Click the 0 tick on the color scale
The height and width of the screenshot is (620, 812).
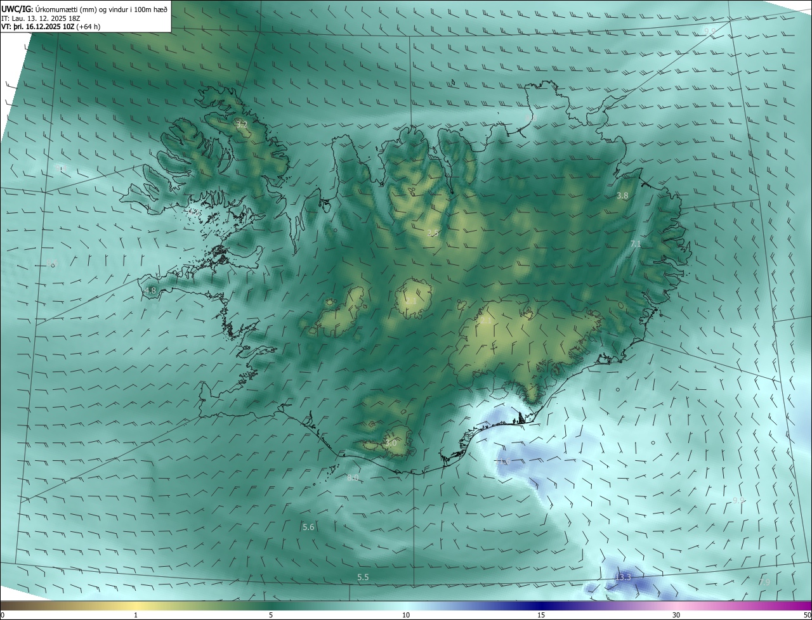coord(3,615)
